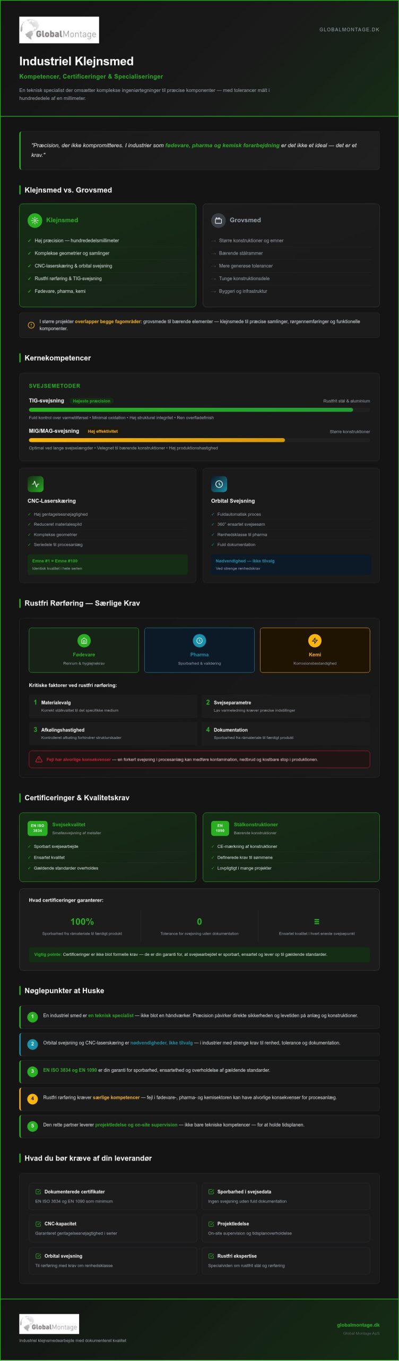Viewport: 399px width, 1361px height.
Task: Click the Fødevare house icon
Action: coord(84,641)
